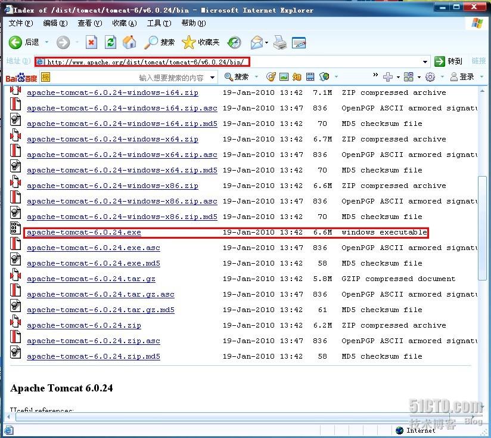Screen dimensions: 491x438
Task: Open apache-tomcat-6.0.24.zip link
Action: (84, 325)
